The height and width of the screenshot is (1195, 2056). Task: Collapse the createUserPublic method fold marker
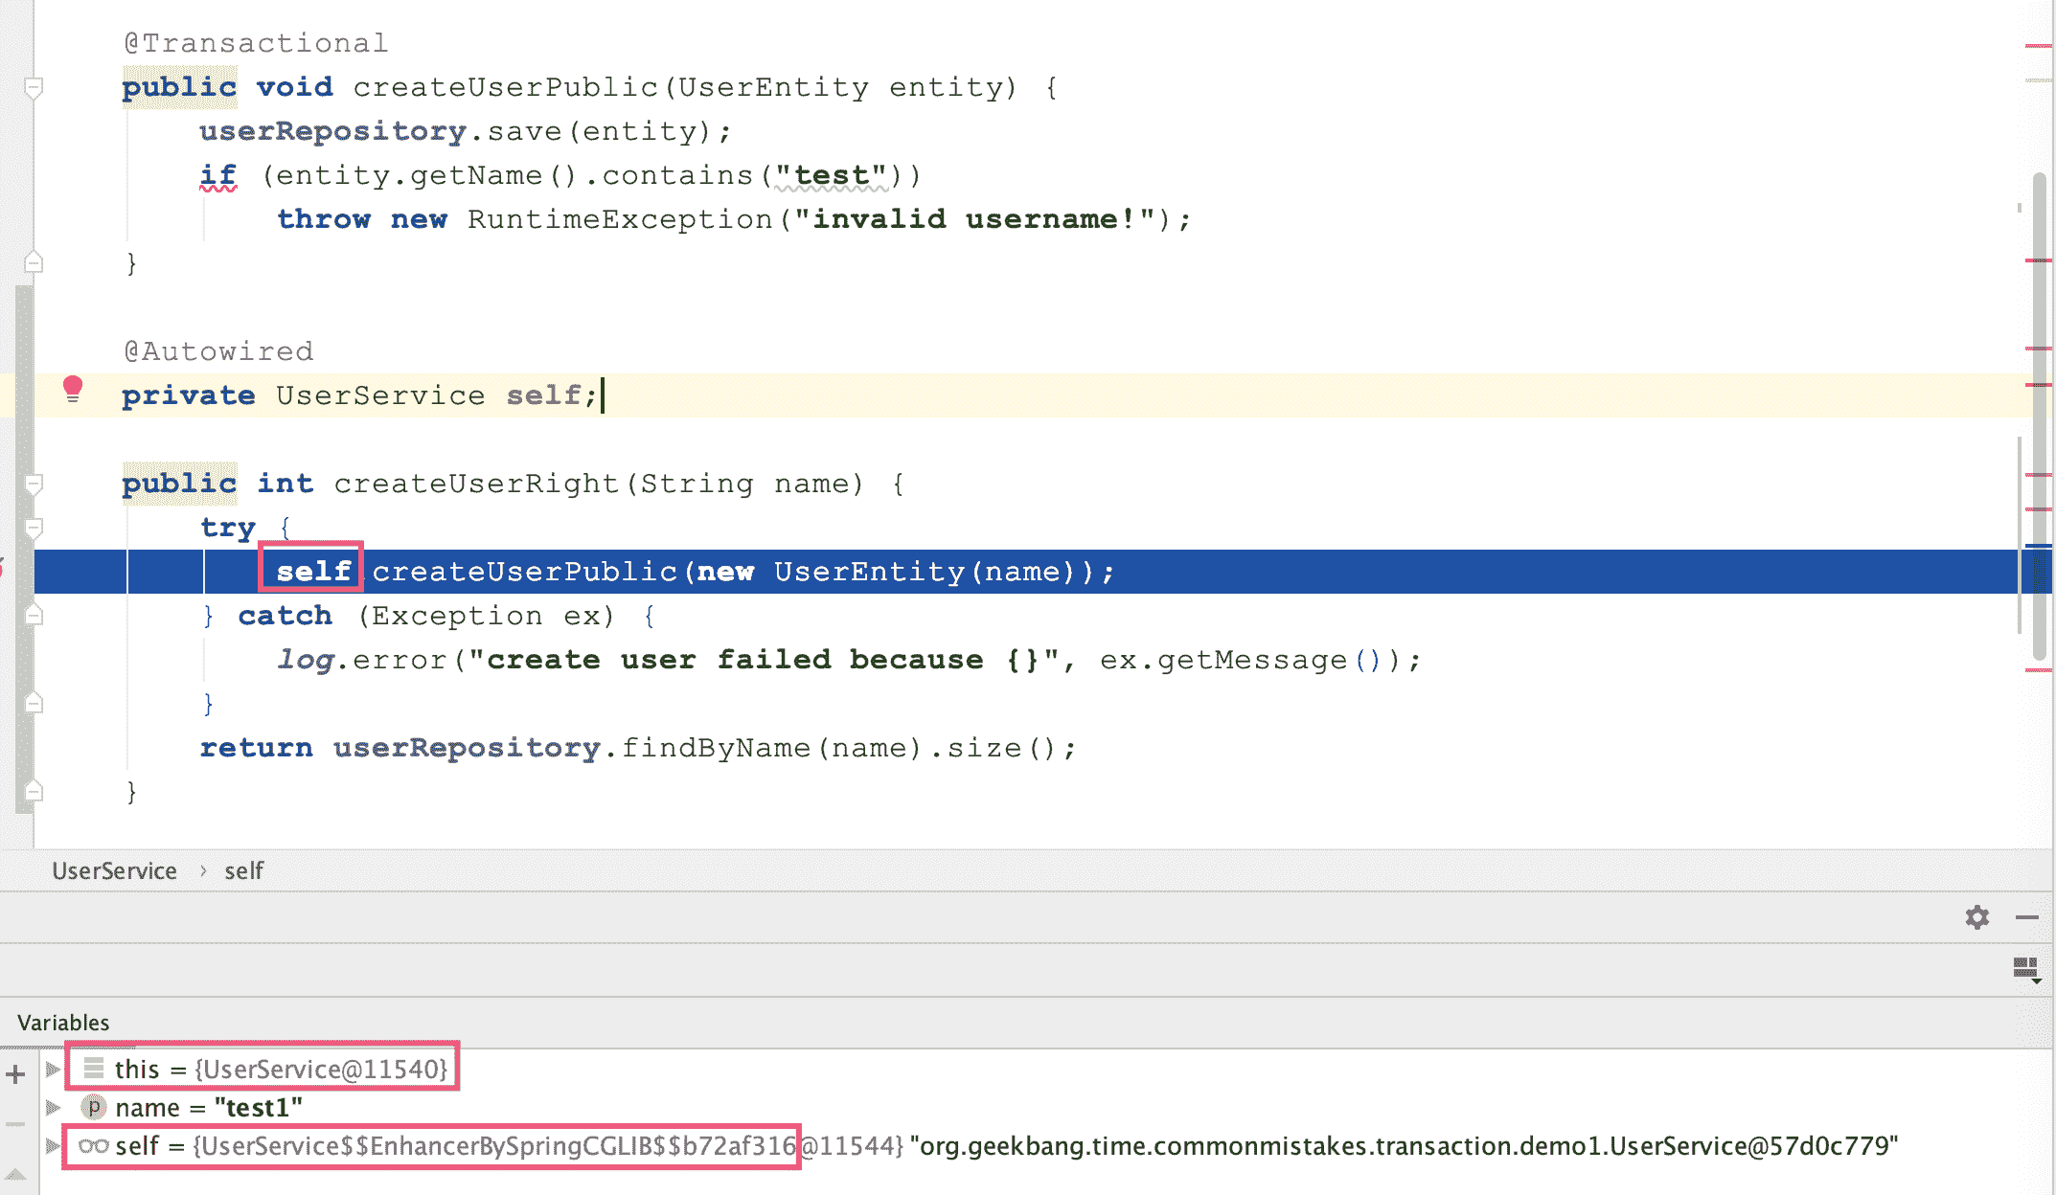tap(34, 88)
